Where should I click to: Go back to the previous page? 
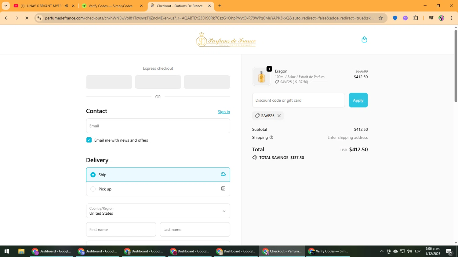coord(6,18)
